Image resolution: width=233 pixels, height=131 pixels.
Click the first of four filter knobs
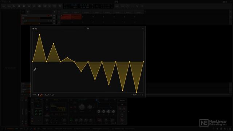[99, 111]
